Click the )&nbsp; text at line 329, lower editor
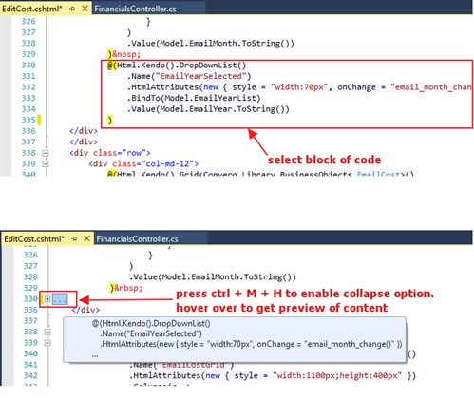Screen dimensions: 474x418 [126, 288]
